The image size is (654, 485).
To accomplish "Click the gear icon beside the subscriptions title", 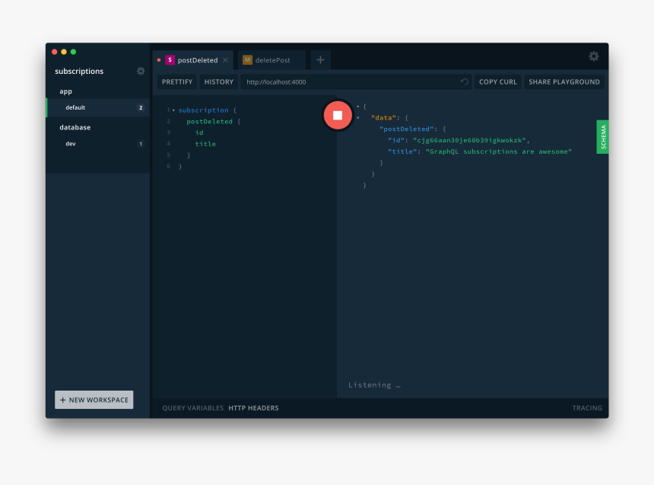I will (x=141, y=71).
